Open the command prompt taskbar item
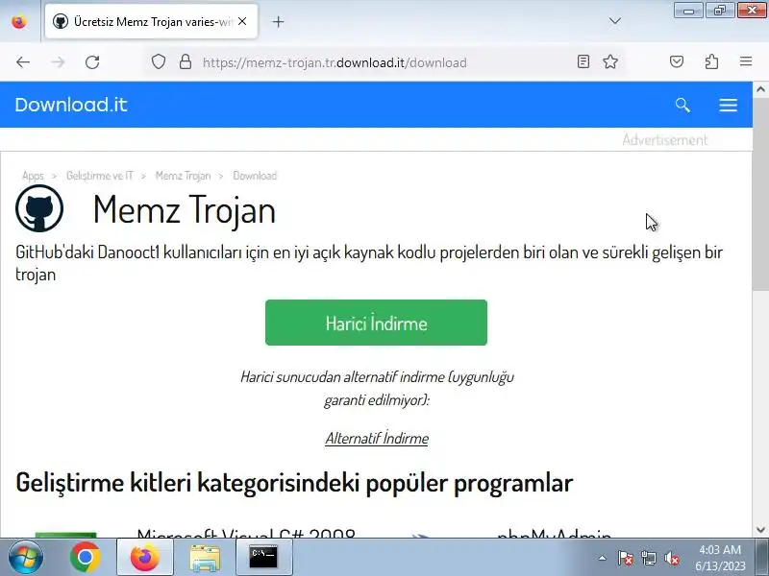This screenshot has width=769, height=576. click(263, 558)
